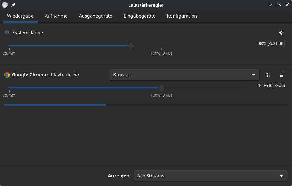Minimize the Lautstärkeregler window

tap(270, 5)
